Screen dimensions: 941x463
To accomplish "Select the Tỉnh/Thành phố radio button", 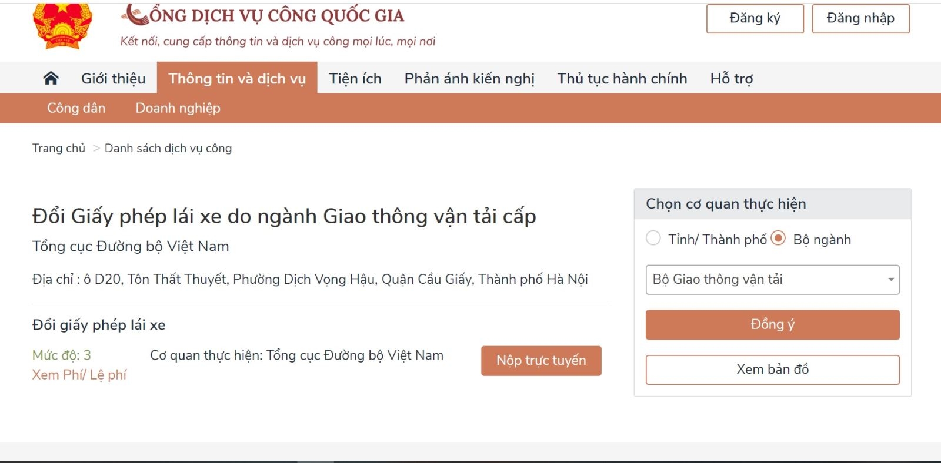I will (653, 239).
